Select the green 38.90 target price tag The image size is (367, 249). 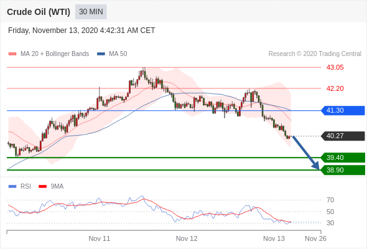click(x=343, y=170)
